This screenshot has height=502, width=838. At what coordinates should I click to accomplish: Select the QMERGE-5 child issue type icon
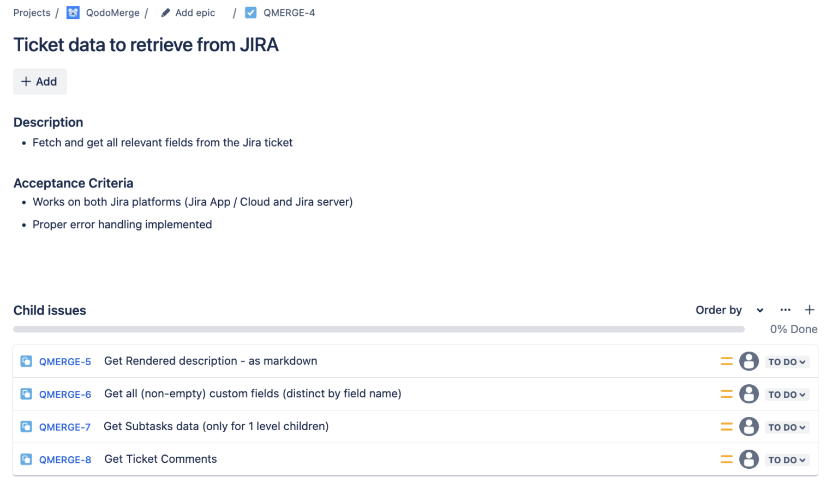[26, 361]
